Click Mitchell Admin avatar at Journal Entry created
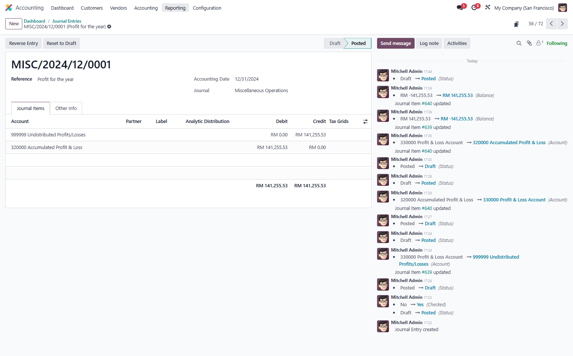The height and width of the screenshot is (356, 573). [383, 326]
